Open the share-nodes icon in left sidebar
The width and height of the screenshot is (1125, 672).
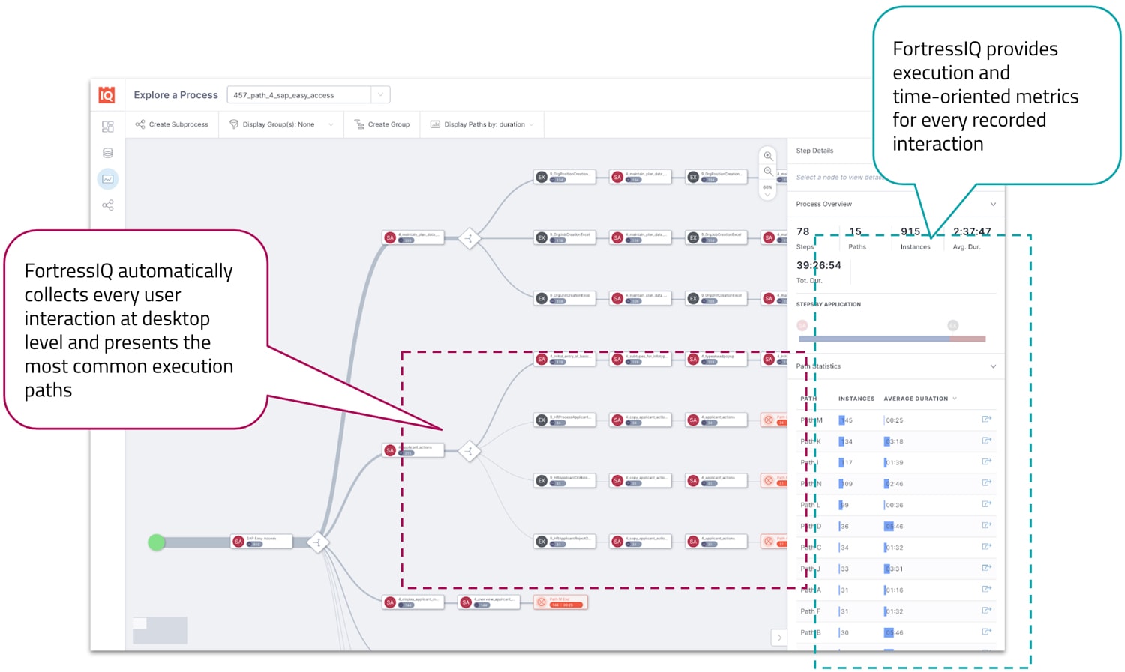[108, 205]
